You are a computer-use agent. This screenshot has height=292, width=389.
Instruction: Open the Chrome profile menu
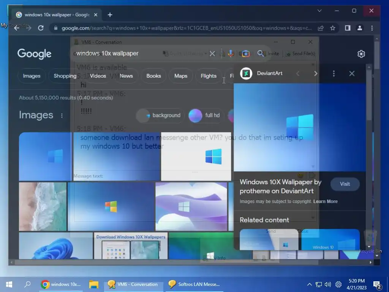point(359,28)
